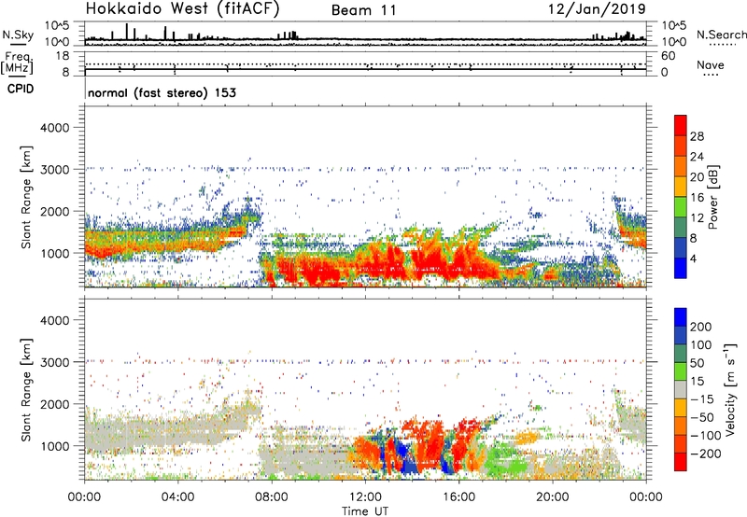Screen dimensions: 747x517
Task: Click the "Velocity [m s-1]" colorbar label
Action: point(730,389)
